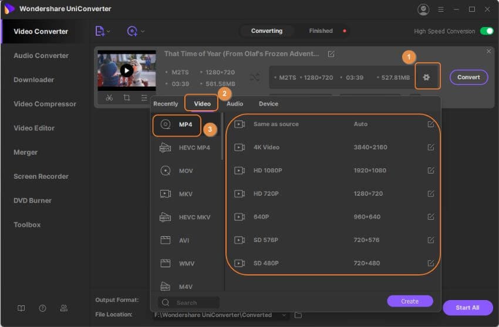Select 640P preset
This screenshot has height=327, width=499.
click(333, 217)
